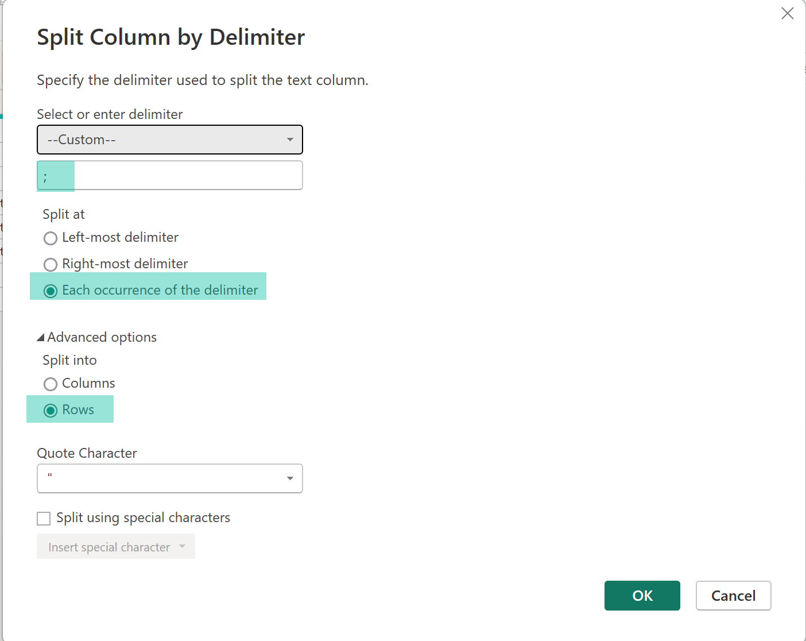Confirm the split with OK
The width and height of the screenshot is (806, 641).
(x=642, y=596)
